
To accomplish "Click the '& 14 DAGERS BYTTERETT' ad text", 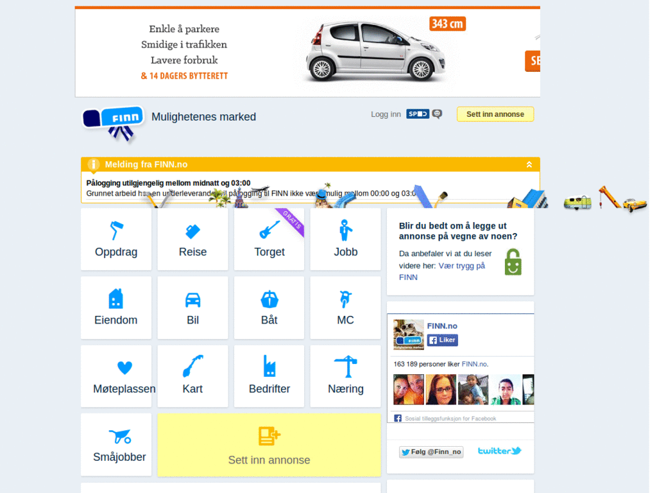I will tap(184, 76).
